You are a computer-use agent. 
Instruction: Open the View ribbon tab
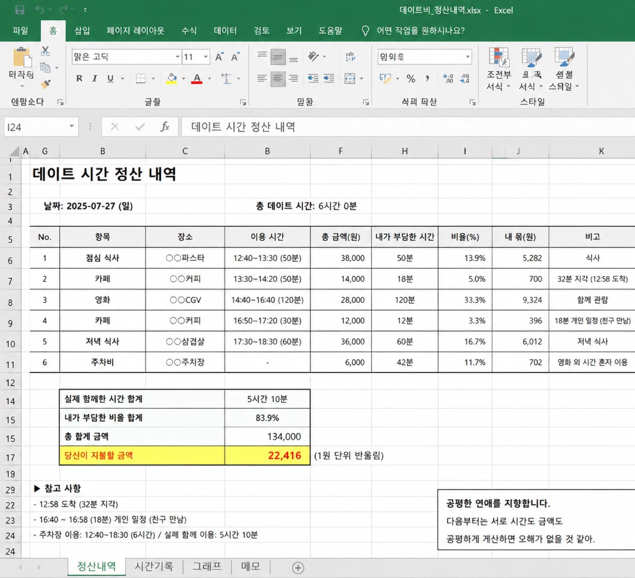tap(294, 30)
